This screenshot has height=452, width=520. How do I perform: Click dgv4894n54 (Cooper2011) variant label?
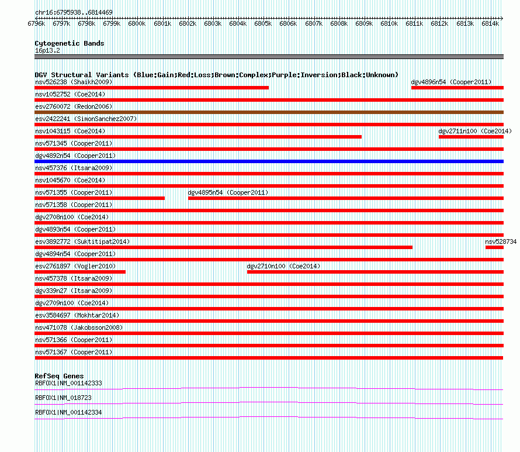point(75,254)
